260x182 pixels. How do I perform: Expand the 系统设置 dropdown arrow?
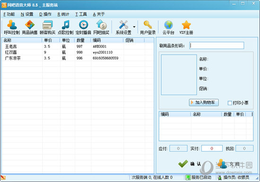[x=134, y=27]
